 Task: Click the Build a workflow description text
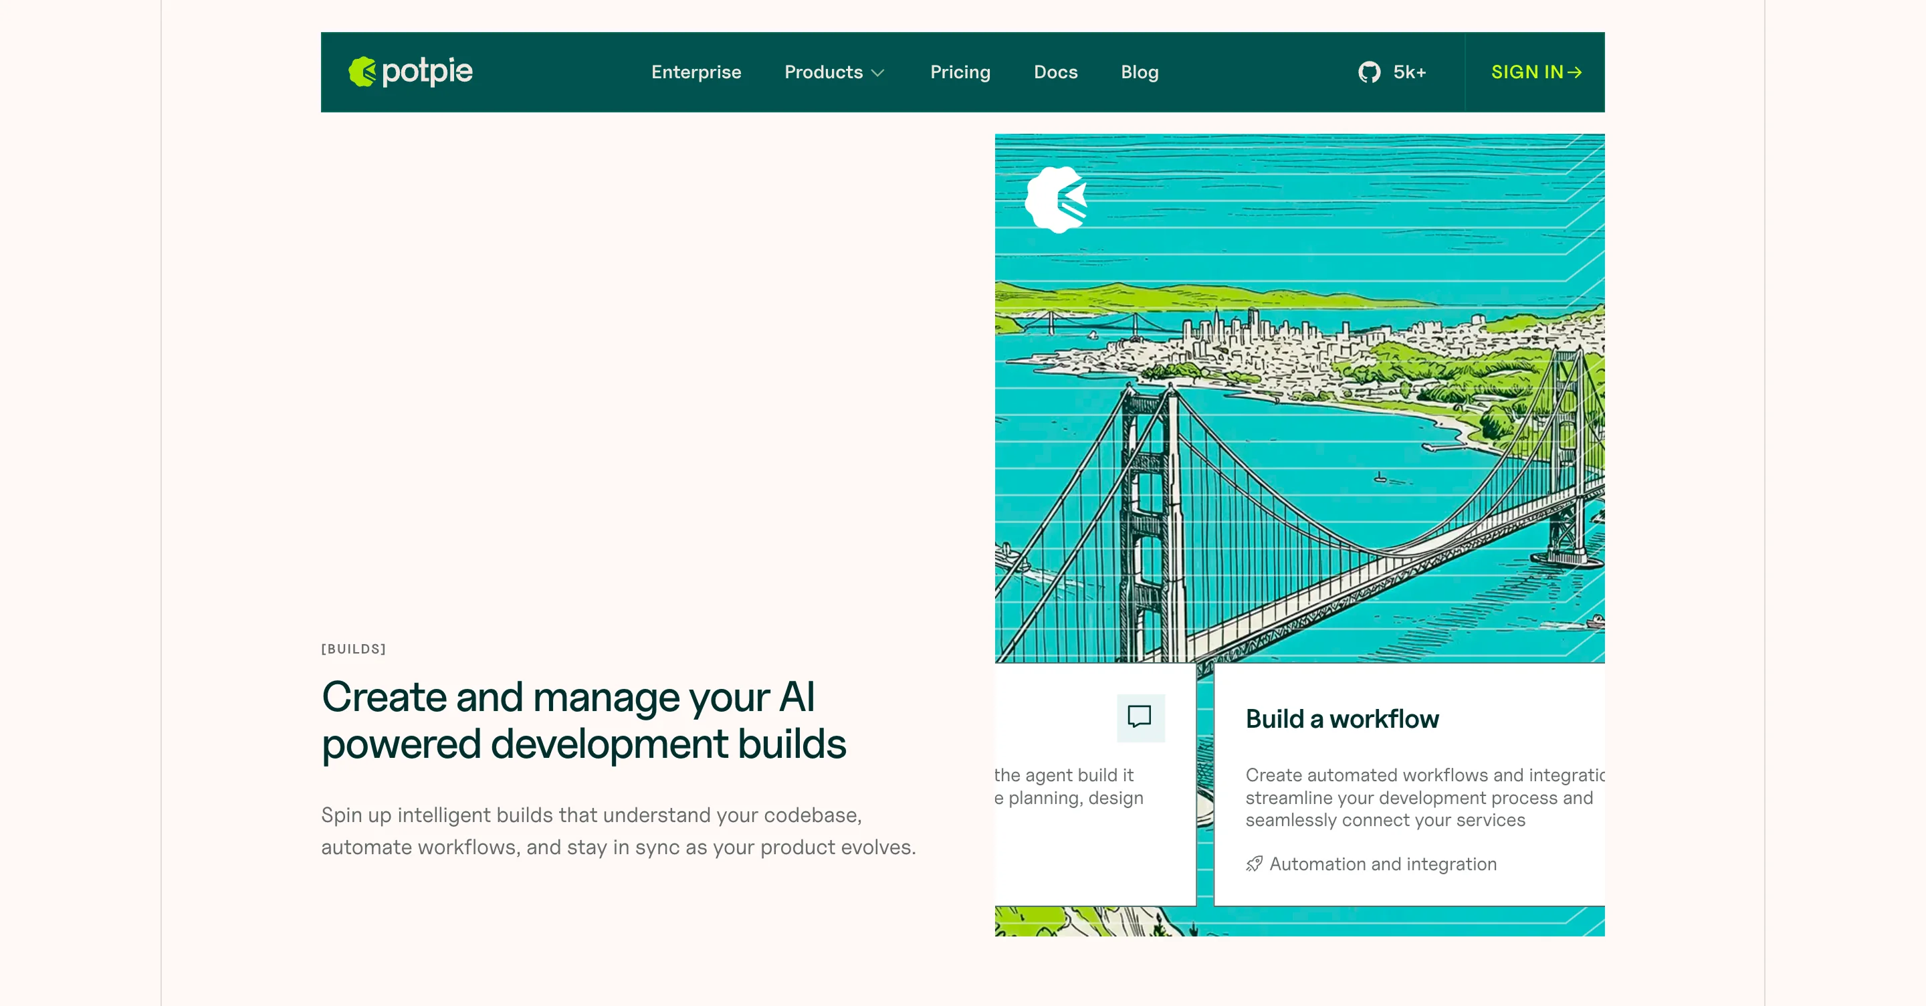point(1418,797)
